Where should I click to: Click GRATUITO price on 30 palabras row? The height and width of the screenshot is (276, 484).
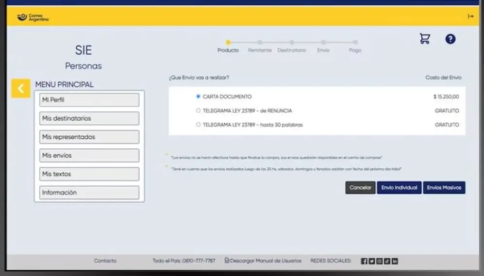tap(447, 125)
